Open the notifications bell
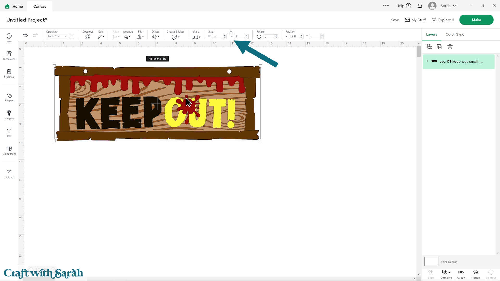 [x=420, y=6]
